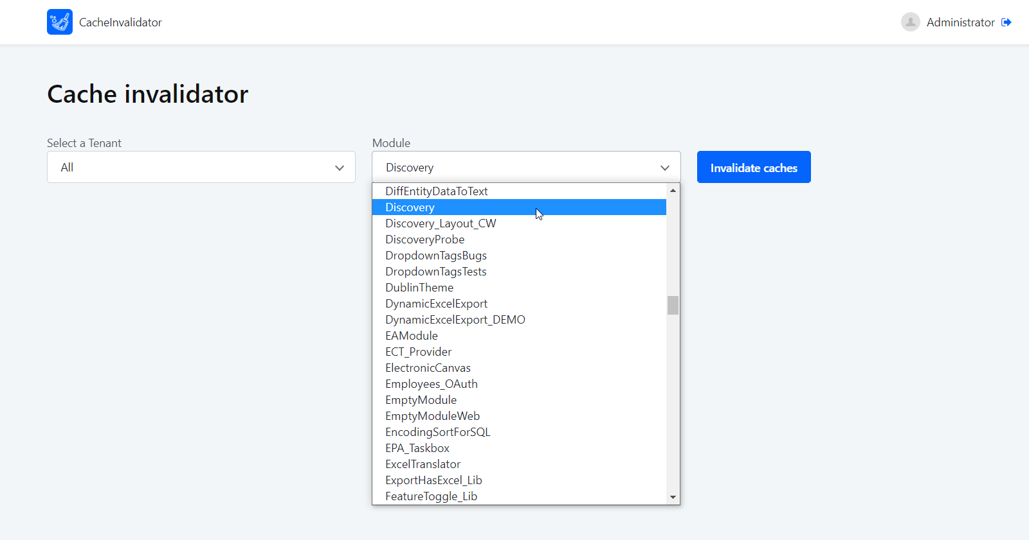Choose DublinTheme from the list
Screen dimensions: 1029x540
519,288
